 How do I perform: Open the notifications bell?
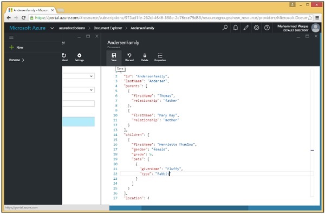(236, 28)
